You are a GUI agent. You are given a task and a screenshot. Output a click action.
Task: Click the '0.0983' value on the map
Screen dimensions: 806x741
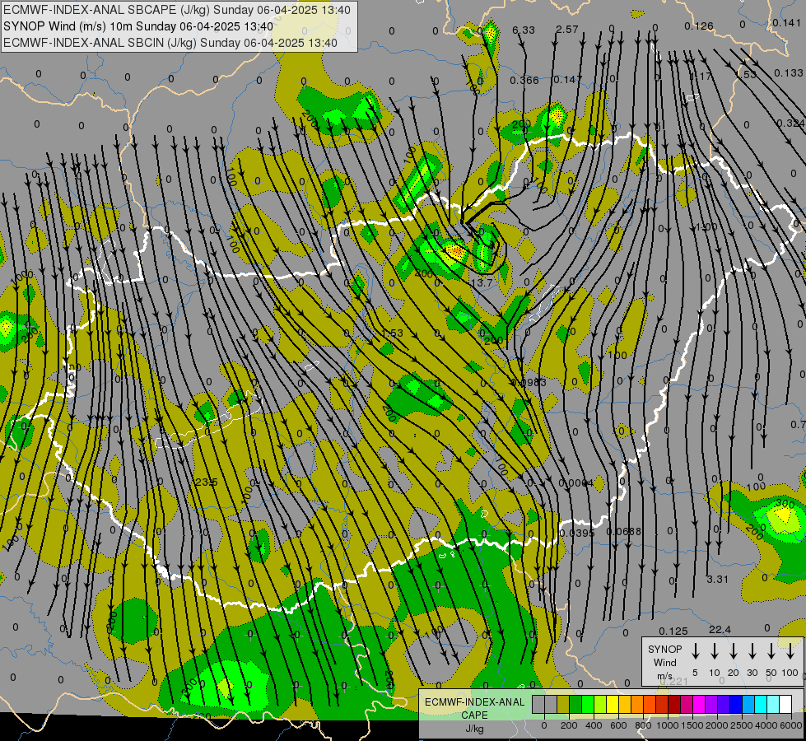click(529, 382)
